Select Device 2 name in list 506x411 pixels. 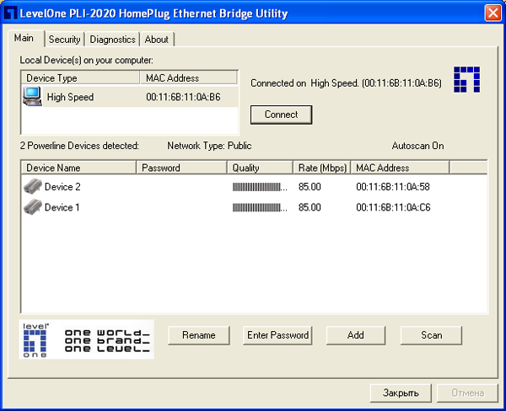tap(62, 187)
